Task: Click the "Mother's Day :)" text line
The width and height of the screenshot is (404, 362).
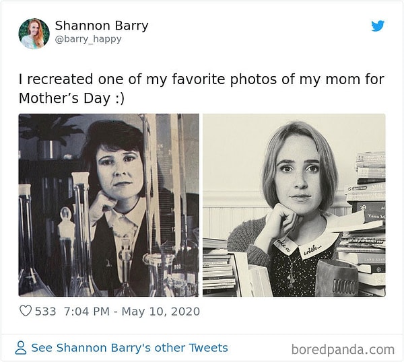Action: coord(71,98)
